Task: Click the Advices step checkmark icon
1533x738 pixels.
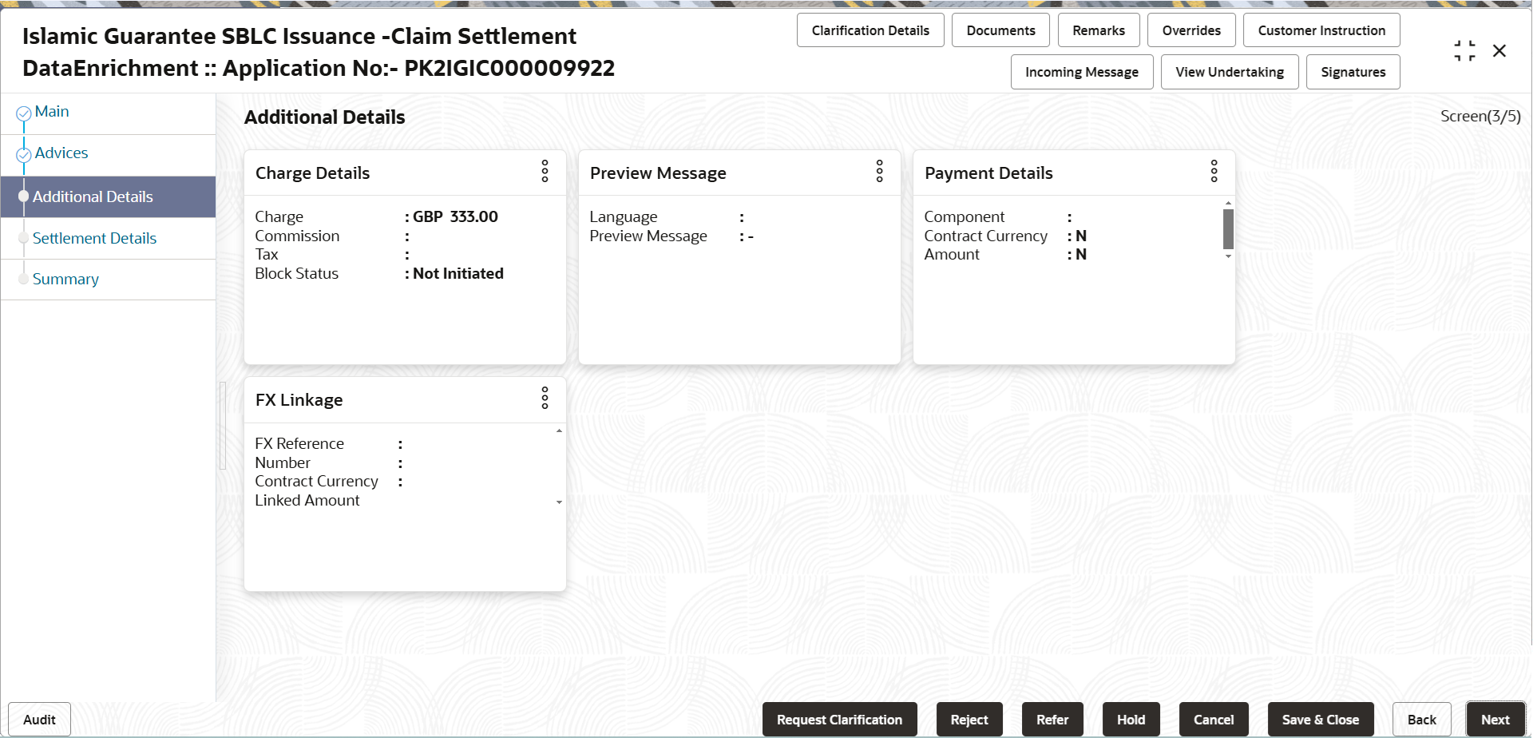Action: point(24,155)
